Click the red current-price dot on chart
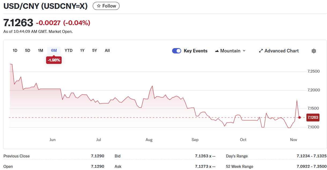Viewport: 327px width, 170px height. [x=300, y=117]
